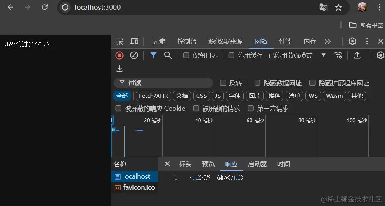Stop recording network log

click(119, 55)
